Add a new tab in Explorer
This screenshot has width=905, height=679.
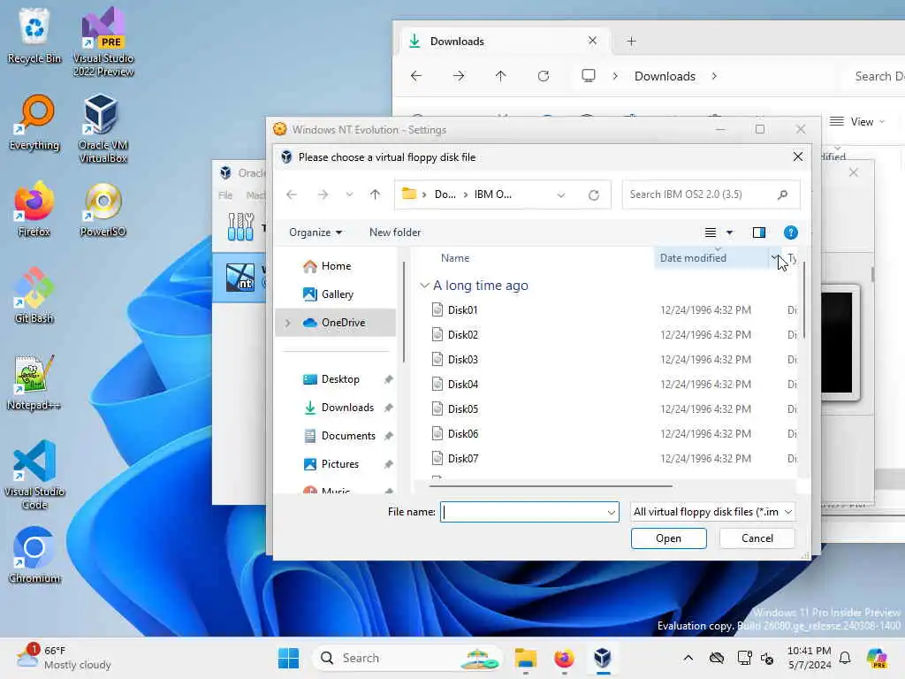coord(631,42)
